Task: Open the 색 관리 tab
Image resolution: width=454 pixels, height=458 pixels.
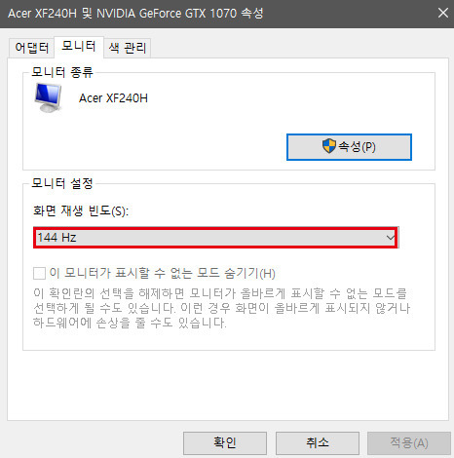Action: tap(128, 48)
